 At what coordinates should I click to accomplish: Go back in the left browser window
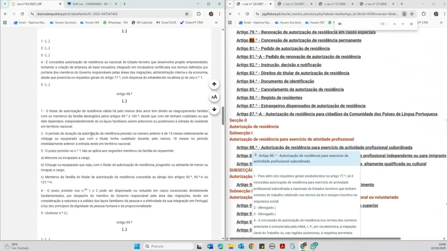(x=5, y=14)
